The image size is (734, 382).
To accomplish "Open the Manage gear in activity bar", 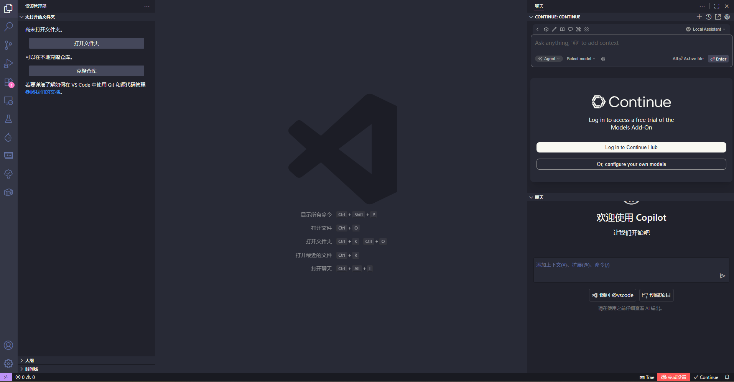I will coord(8,364).
